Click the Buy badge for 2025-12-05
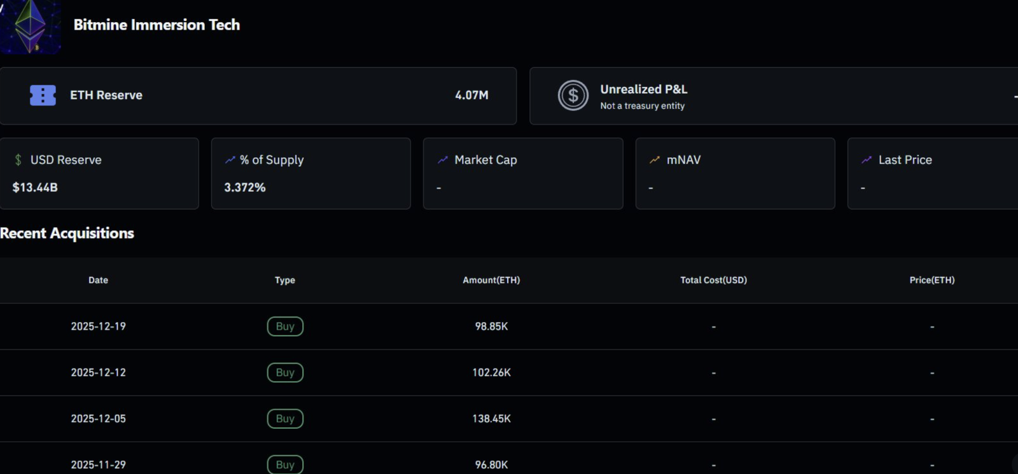This screenshot has height=474, width=1018. [x=285, y=419]
